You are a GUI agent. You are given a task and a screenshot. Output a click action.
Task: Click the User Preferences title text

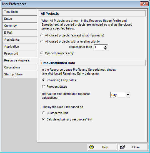click(14, 4)
